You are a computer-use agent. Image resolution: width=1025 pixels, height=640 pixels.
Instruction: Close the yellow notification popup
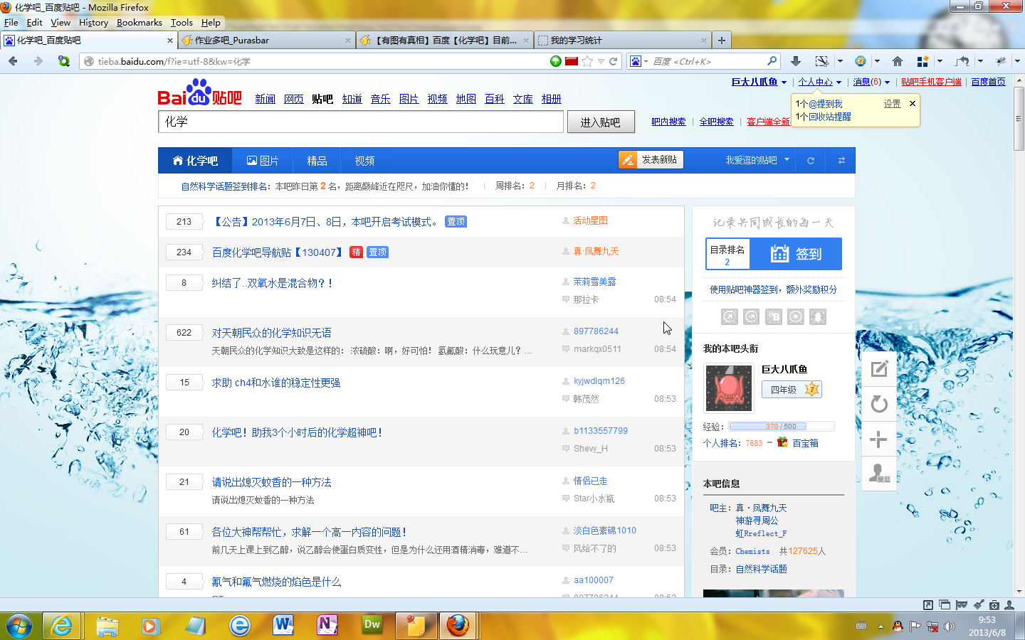coord(912,104)
